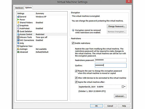Click the Remove Encryption button
Viewport: 145px width, 109px height.
(117, 32)
